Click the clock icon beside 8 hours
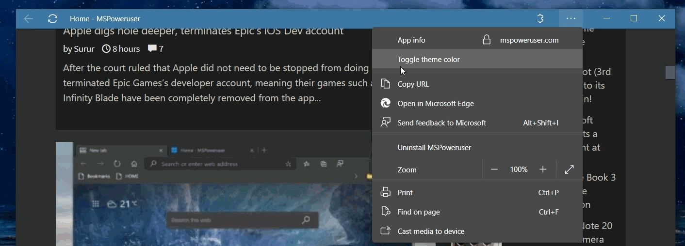This screenshot has height=246, width=685. coord(106,48)
